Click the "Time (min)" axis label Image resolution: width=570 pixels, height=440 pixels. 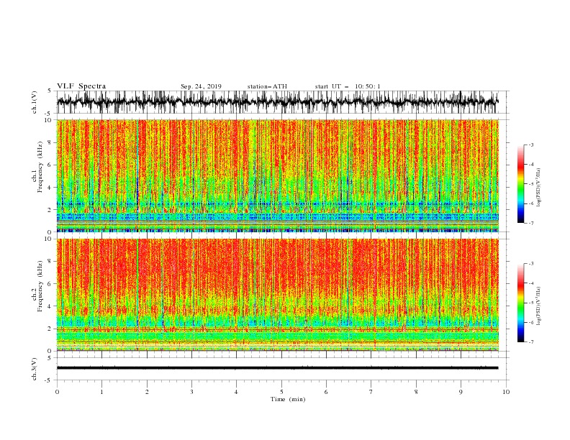(x=288, y=399)
